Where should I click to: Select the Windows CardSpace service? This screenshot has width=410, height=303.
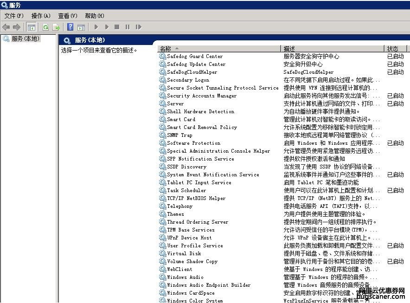coord(191,293)
